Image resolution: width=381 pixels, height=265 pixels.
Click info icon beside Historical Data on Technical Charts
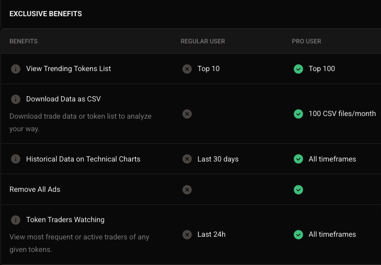coord(16,159)
